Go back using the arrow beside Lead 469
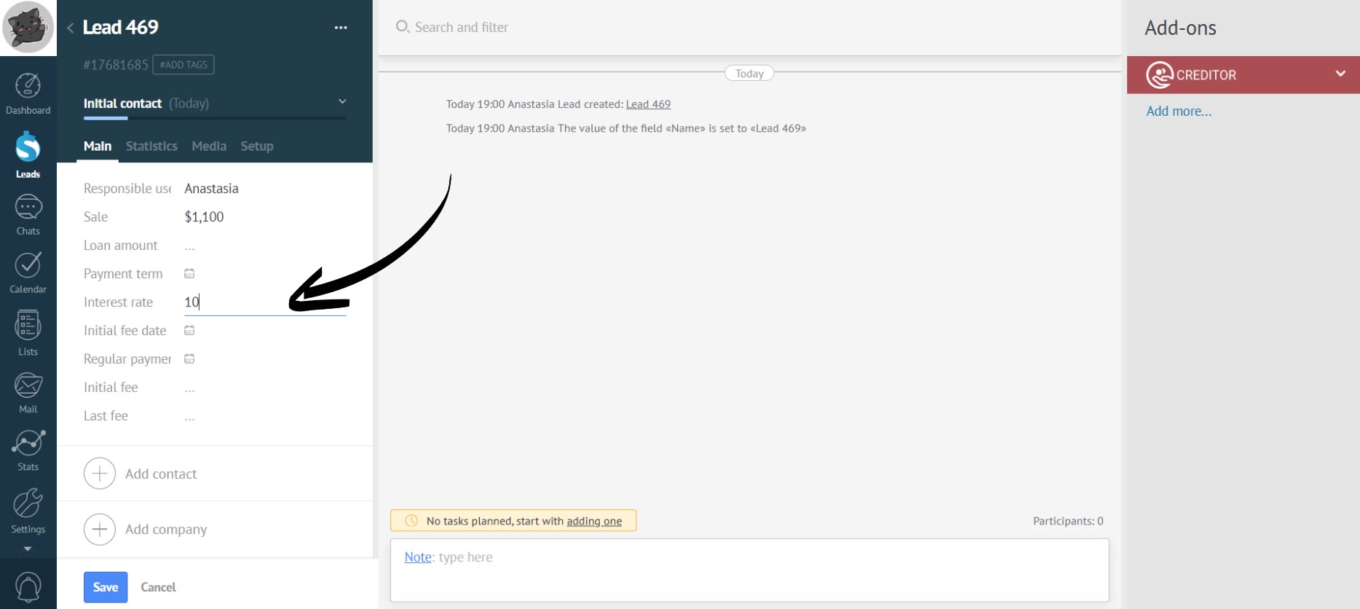1360x609 pixels. pyautogui.click(x=70, y=28)
